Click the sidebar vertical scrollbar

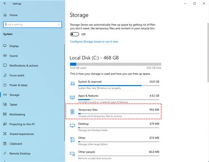[64, 93]
